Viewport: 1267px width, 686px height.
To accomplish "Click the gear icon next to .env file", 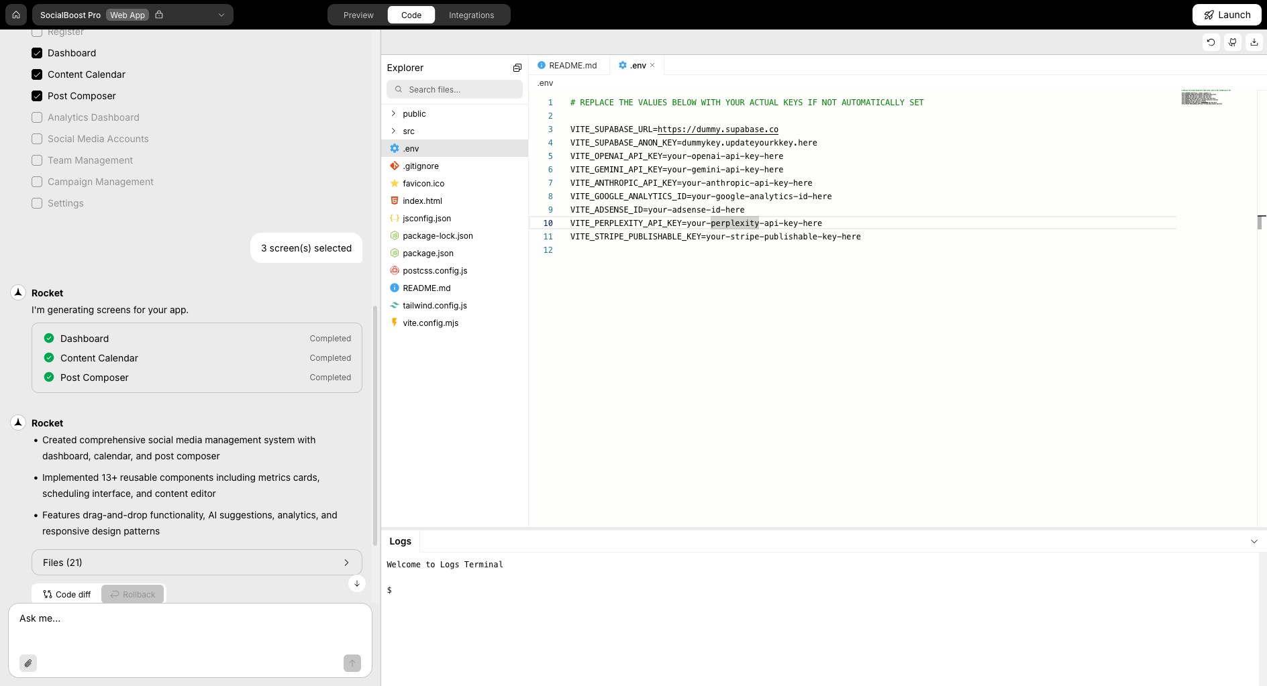I will click(395, 148).
